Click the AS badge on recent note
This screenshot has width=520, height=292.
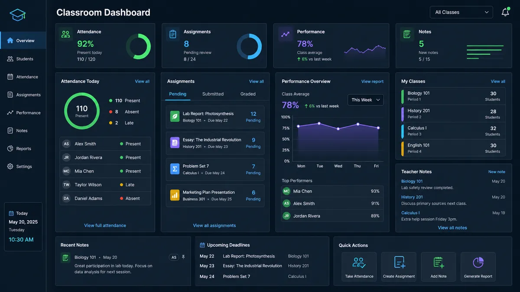[174, 257]
